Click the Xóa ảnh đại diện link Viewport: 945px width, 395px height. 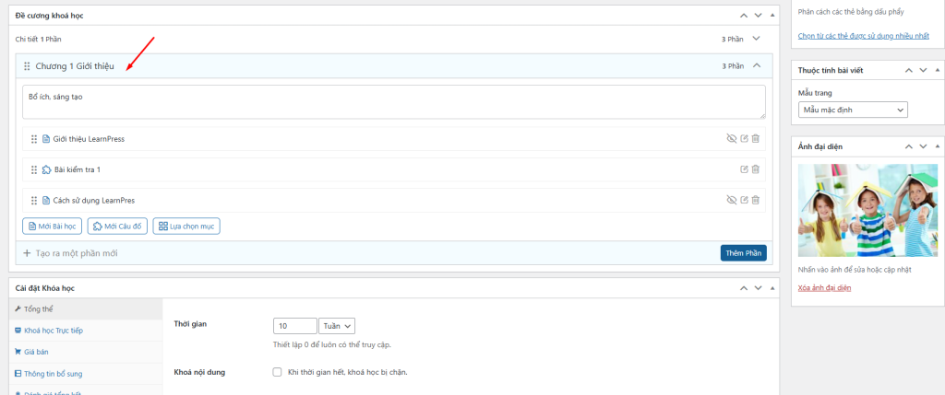(x=824, y=288)
